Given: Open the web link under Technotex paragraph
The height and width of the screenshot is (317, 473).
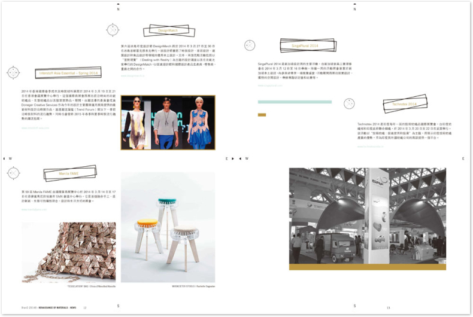Looking at the screenshot, I should coord(371,147).
